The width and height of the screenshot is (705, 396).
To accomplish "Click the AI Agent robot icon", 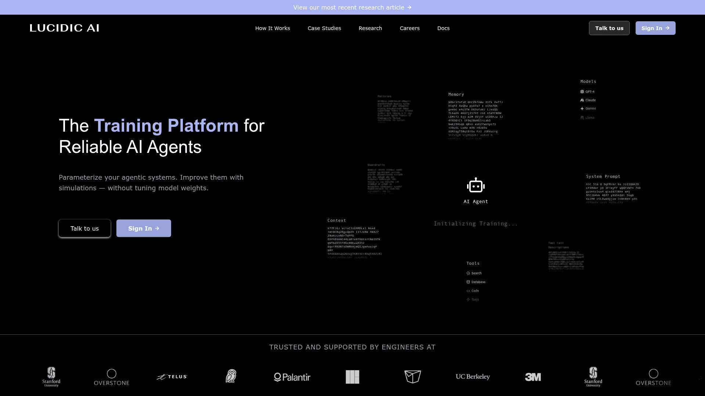I will pyautogui.click(x=476, y=186).
